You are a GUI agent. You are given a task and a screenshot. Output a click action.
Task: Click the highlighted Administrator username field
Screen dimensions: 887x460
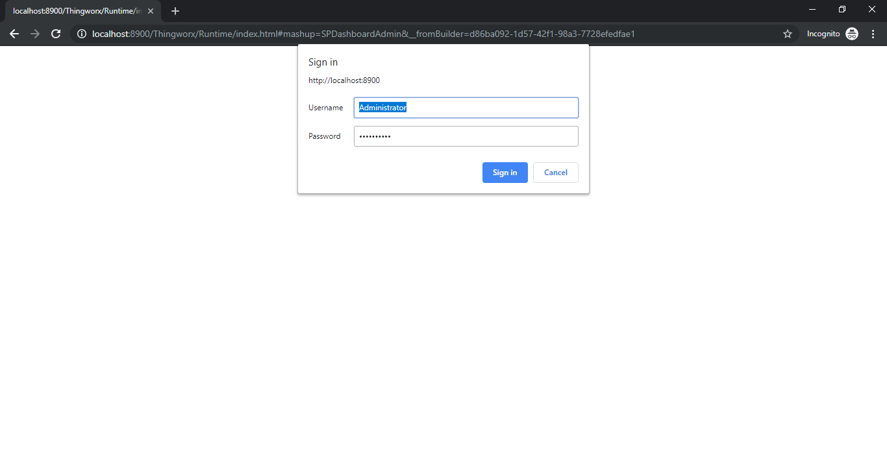(466, 107)
